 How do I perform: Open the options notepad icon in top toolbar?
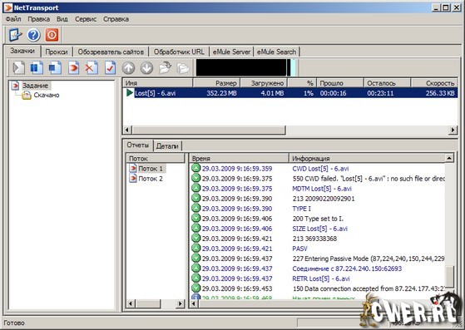16,35
